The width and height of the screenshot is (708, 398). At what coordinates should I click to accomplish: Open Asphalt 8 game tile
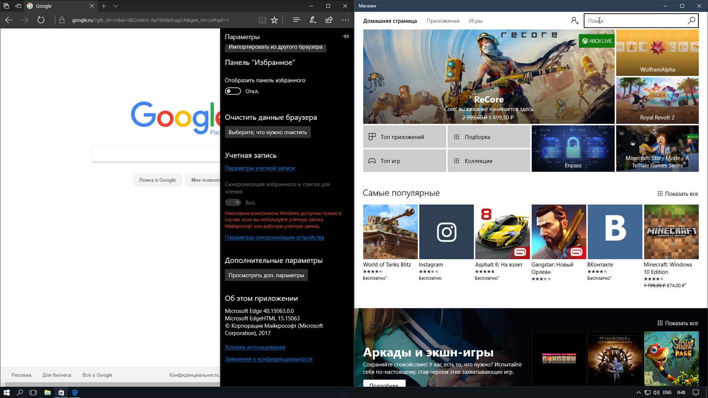pos(503,242)
